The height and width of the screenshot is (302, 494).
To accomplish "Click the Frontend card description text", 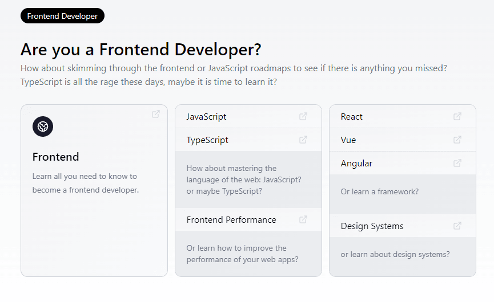I will pyautogui.click(x=86, y=183).
